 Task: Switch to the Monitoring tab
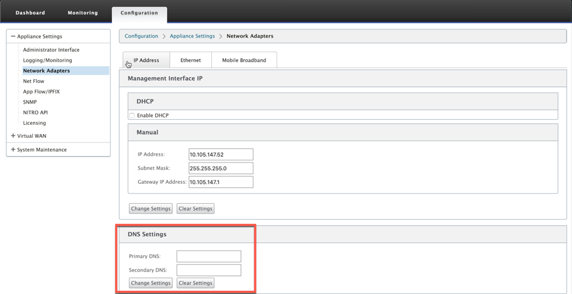[82, 13]
